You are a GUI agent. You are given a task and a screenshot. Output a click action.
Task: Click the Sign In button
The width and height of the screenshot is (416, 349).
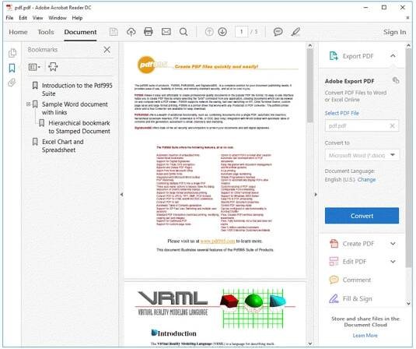(394, 32)
